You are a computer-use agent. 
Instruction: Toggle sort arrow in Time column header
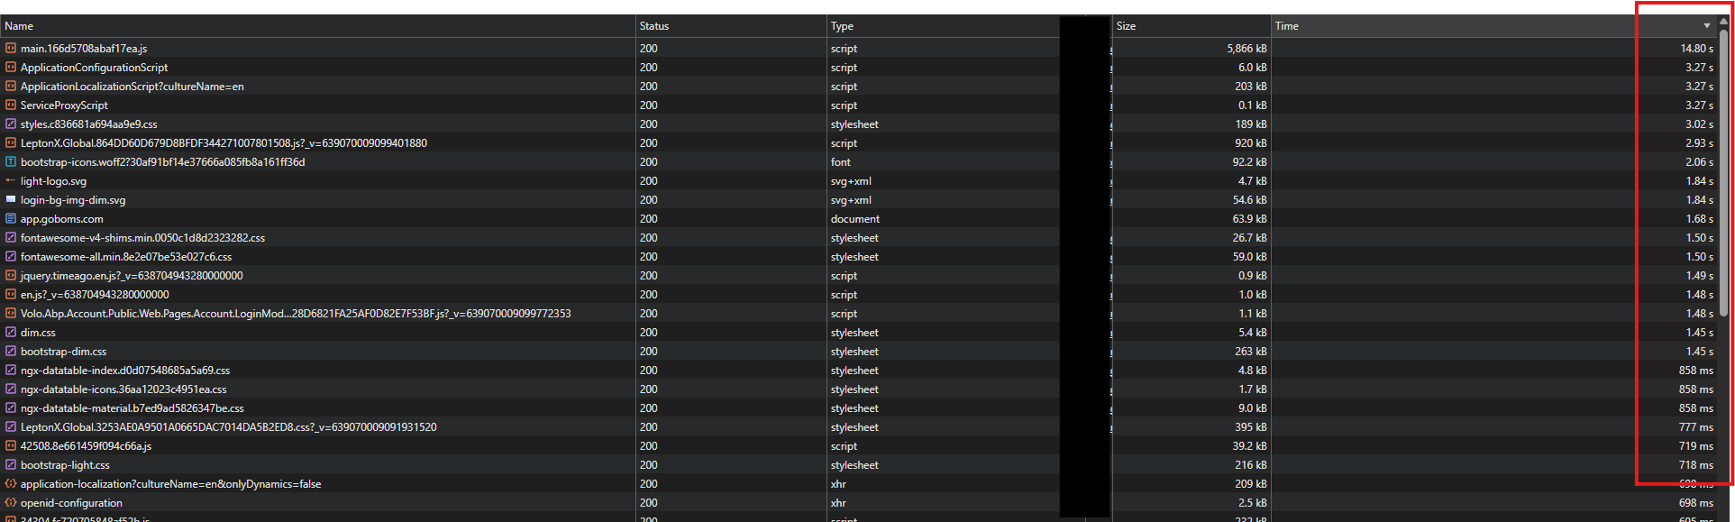pos(1707,26)
